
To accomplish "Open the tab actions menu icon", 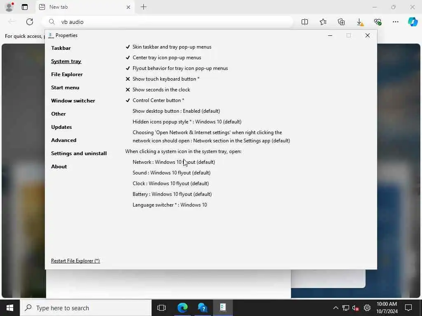I will click(x=24, y=7).
